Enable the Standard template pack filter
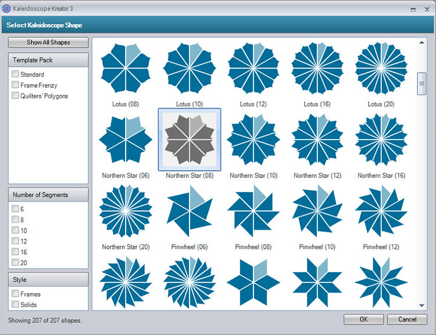This screenshot has height=335, width=436. click(x=15, y=74)
